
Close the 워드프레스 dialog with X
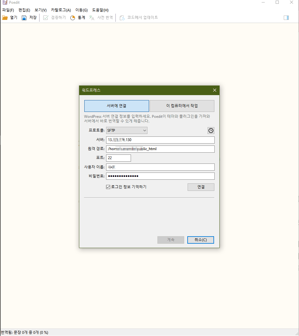click(x=214, y=90)
